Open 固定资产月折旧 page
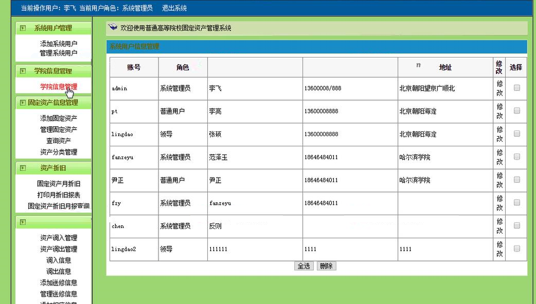Screen dimensions: 536x304 click(x=59, y=183)
